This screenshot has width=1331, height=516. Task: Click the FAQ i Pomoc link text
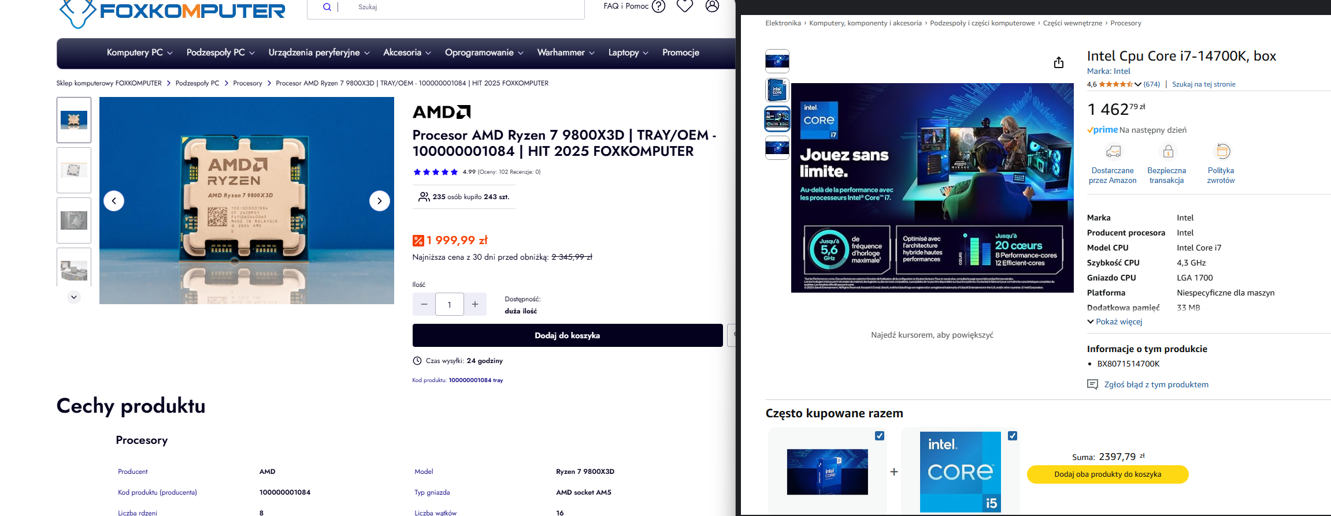coord(626,6)
